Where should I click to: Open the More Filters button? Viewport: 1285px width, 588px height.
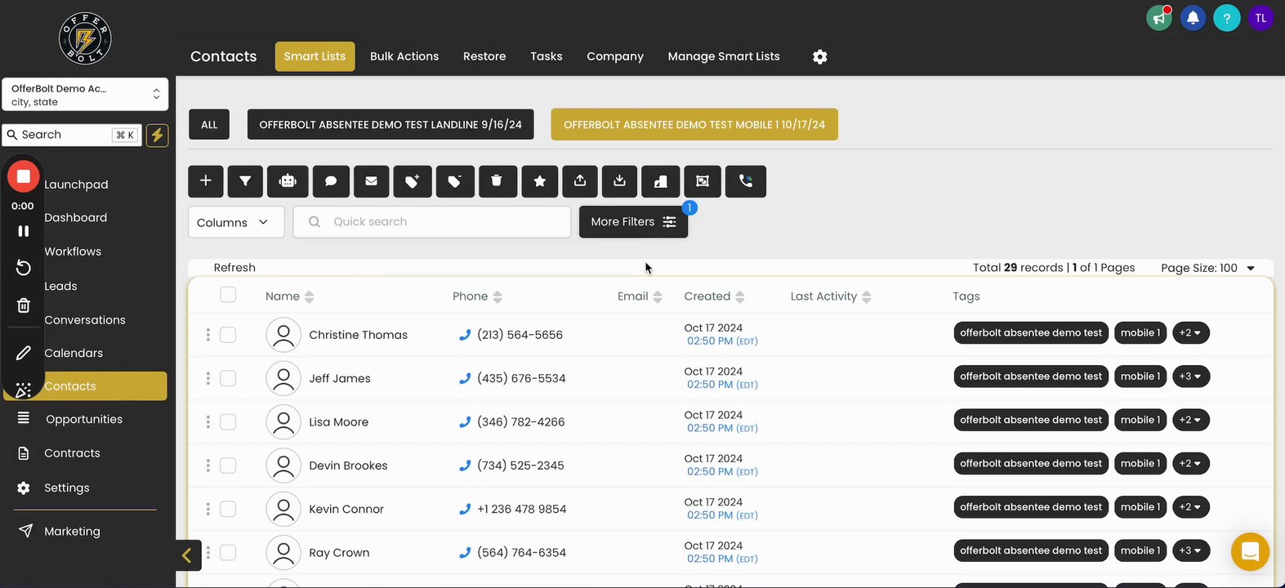[633, 222]
